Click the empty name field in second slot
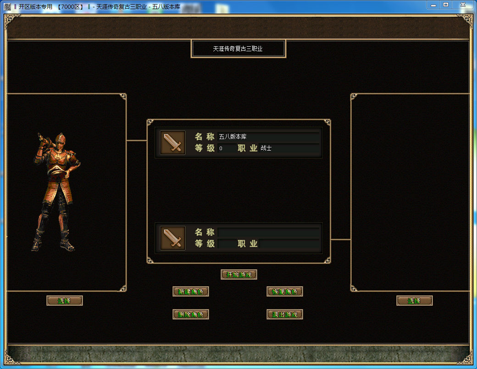477x369 pixels. [269, 232]
